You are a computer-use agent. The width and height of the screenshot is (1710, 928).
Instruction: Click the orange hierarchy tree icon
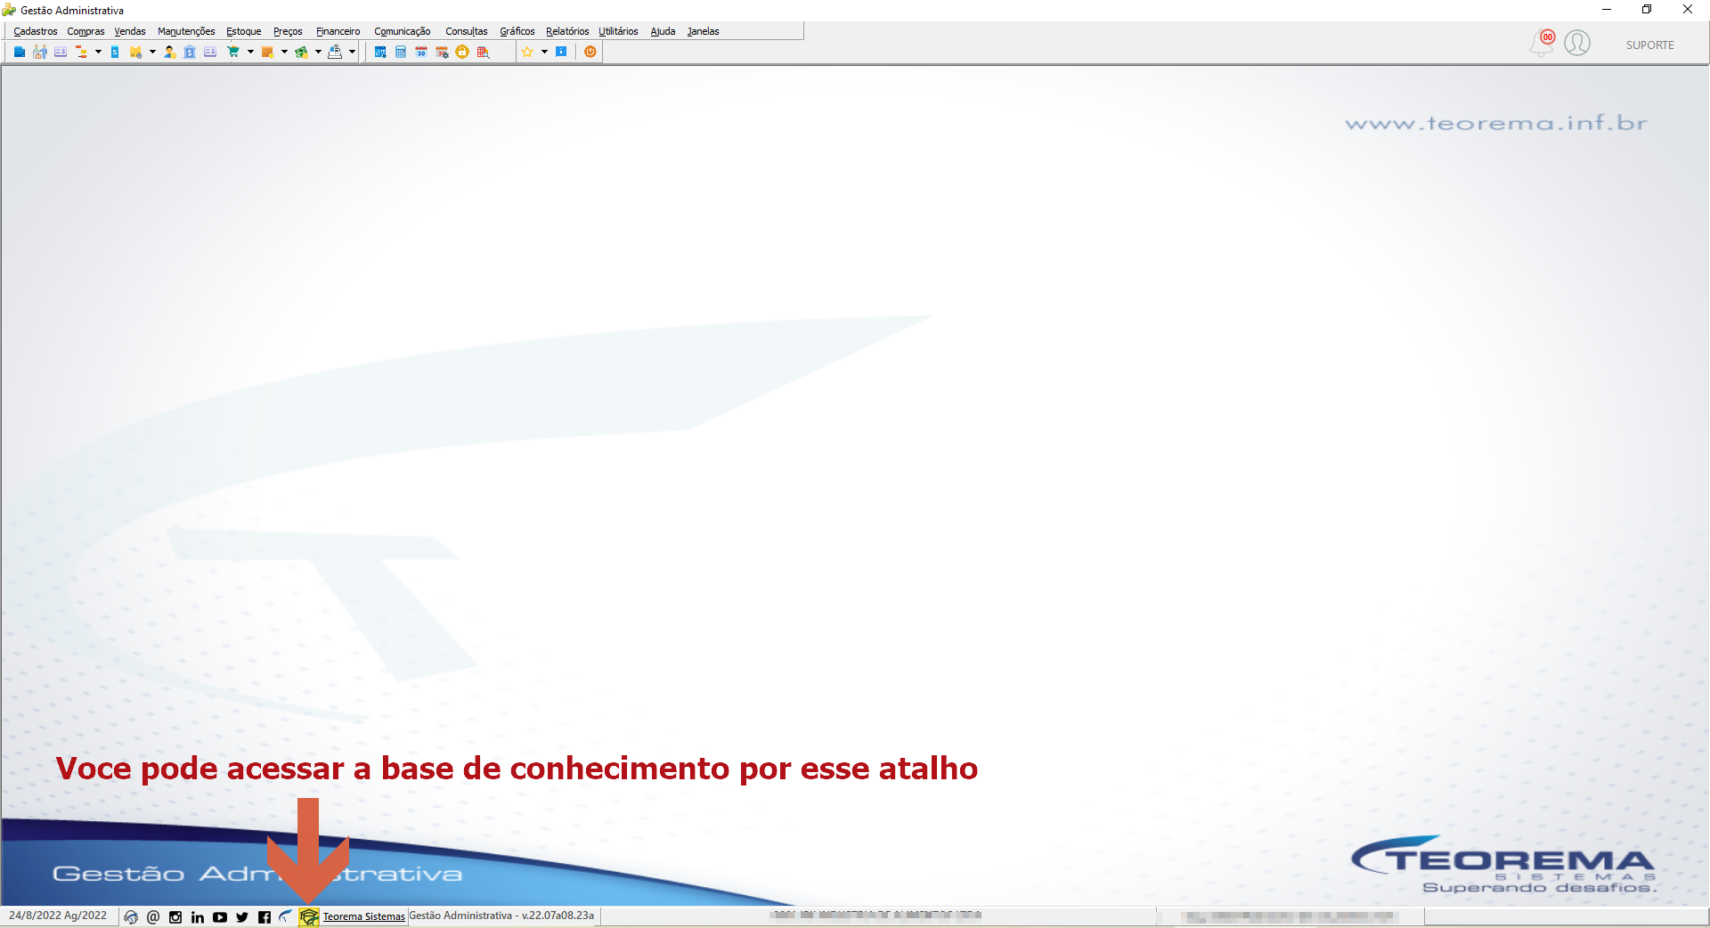pyautogui.click(x=81, y=53)
